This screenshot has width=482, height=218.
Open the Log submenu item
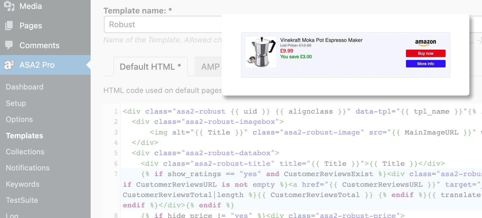click(12, 215)
